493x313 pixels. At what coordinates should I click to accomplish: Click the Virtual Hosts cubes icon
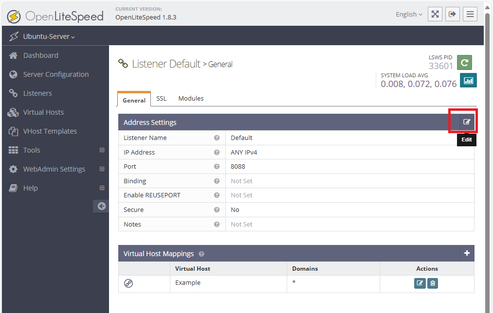click(13, 112)
